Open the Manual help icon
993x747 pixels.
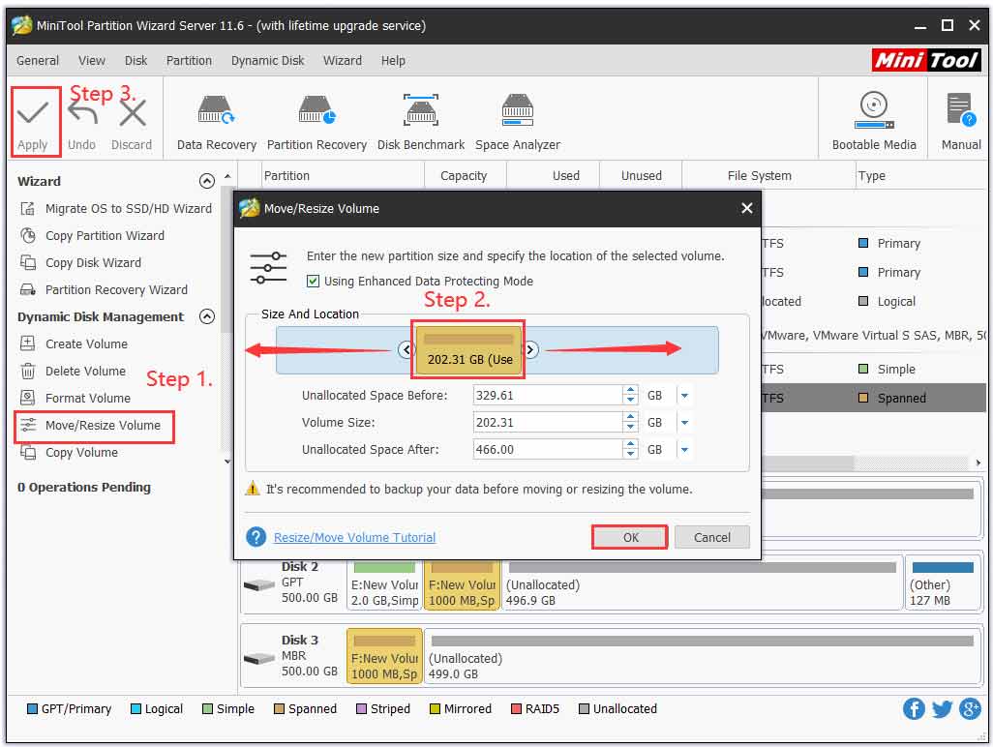coord(961,122)
